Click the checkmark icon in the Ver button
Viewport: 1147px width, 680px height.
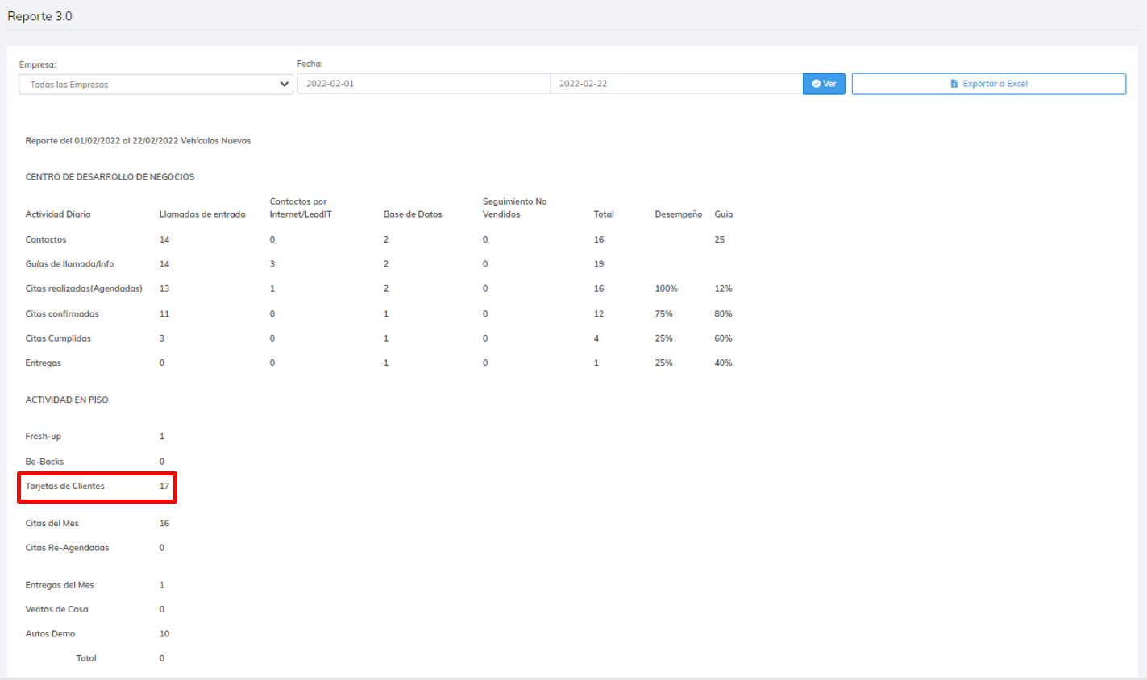point(816,84)
